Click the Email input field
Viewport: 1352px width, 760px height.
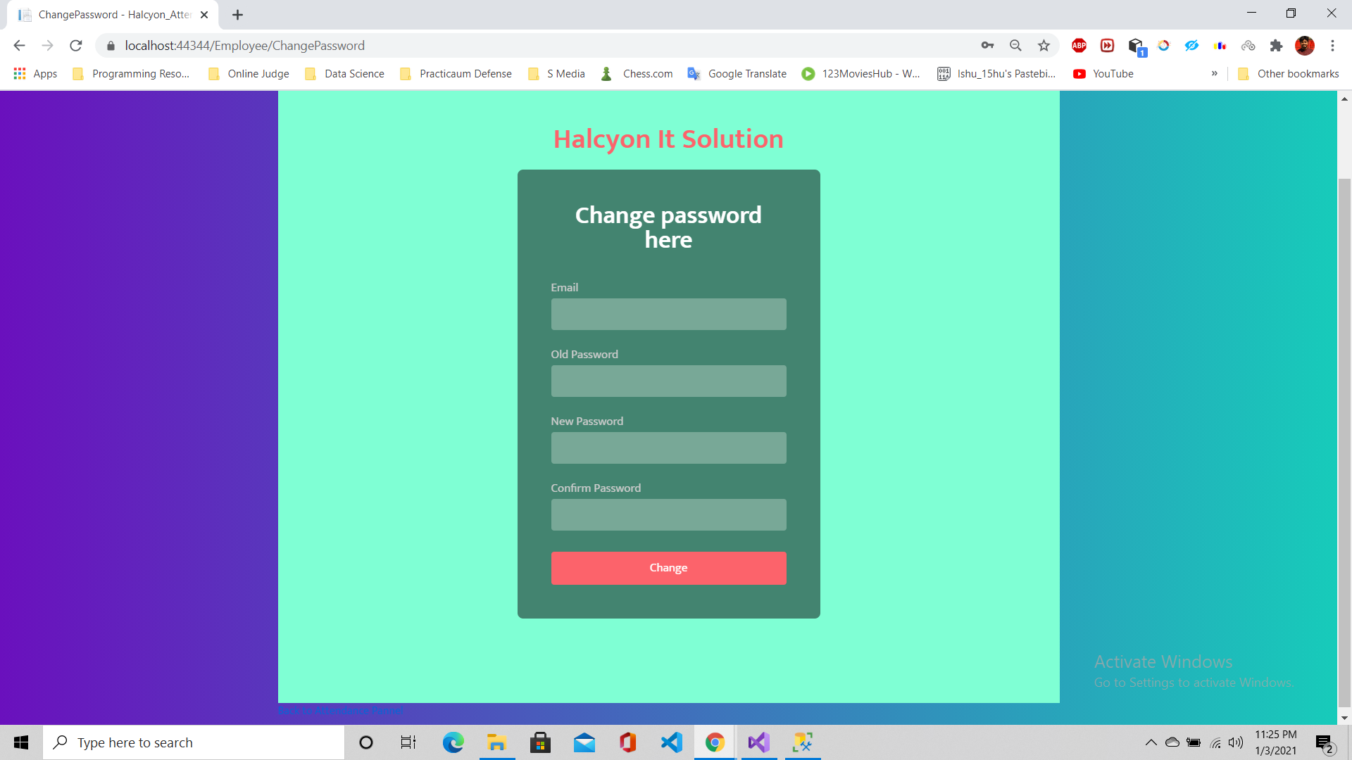pyautogui.click(x=668, y=314)
